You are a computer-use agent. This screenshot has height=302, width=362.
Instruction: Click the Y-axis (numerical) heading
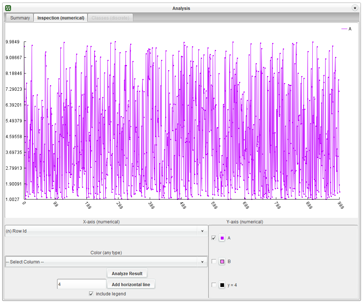[245, 222]
